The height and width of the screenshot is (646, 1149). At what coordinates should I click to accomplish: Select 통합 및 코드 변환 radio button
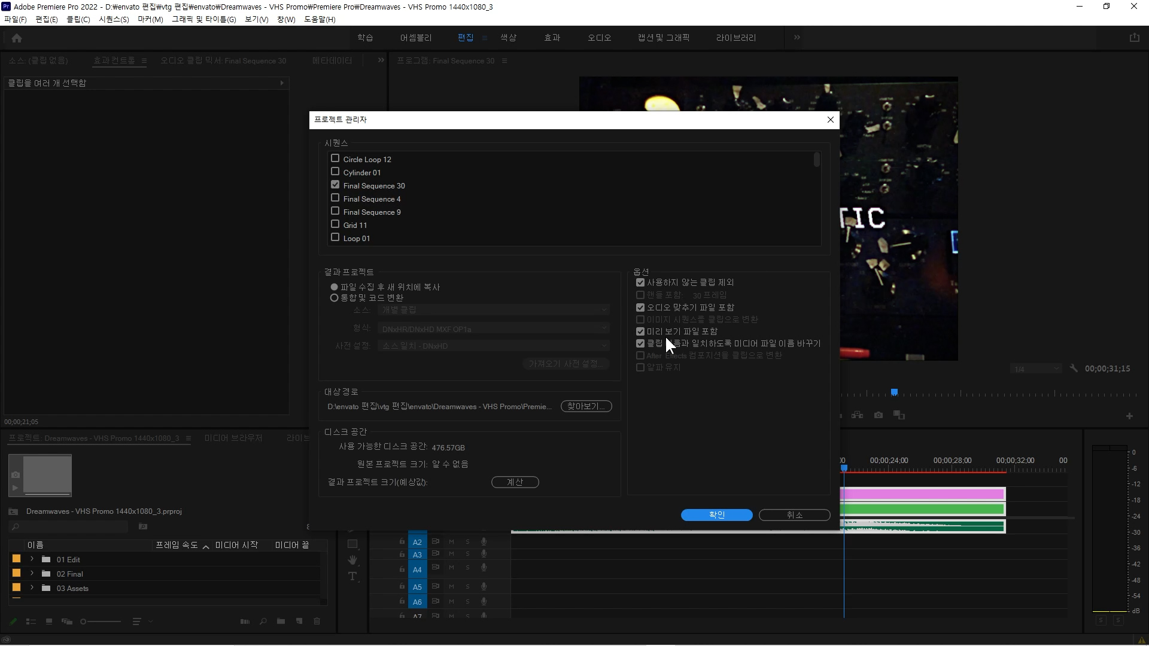(x=335, y=298)
